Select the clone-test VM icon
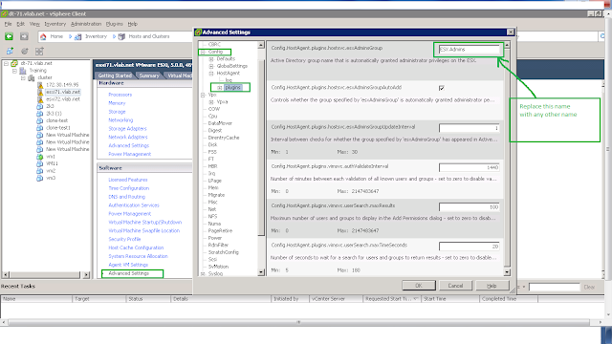Screen dimensions: 612x344 tap(40, 121)
